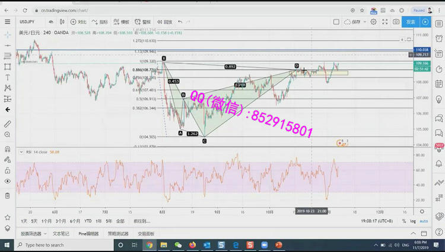This screenshot has width=445, height=252.
Task: Open the 指标 indicators menu
Action: click(101, 22)
